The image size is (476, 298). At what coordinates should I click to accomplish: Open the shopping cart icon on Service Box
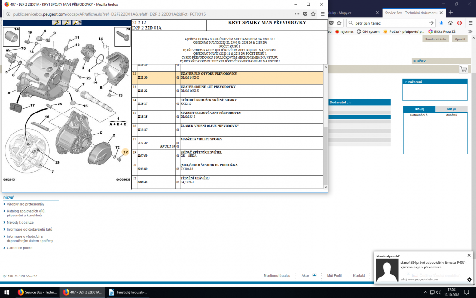[x=464, y=69]
